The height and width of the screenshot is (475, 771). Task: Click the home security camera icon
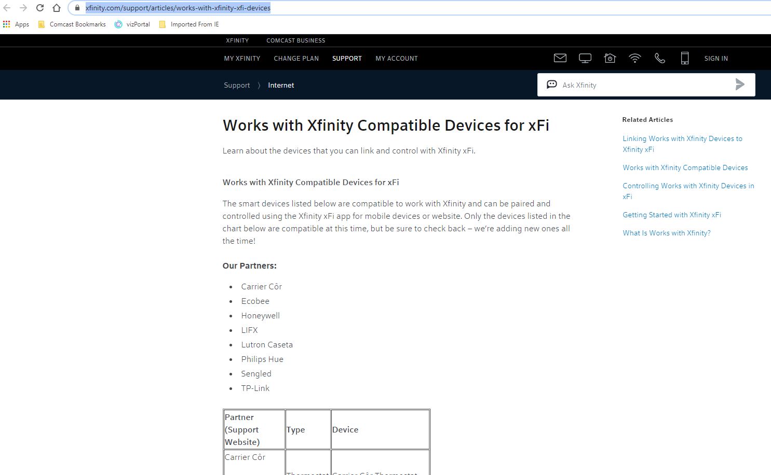610,58
